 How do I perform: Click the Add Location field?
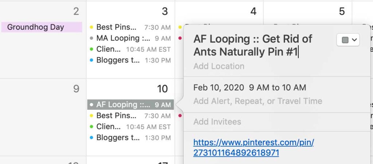tap(219, 66)
